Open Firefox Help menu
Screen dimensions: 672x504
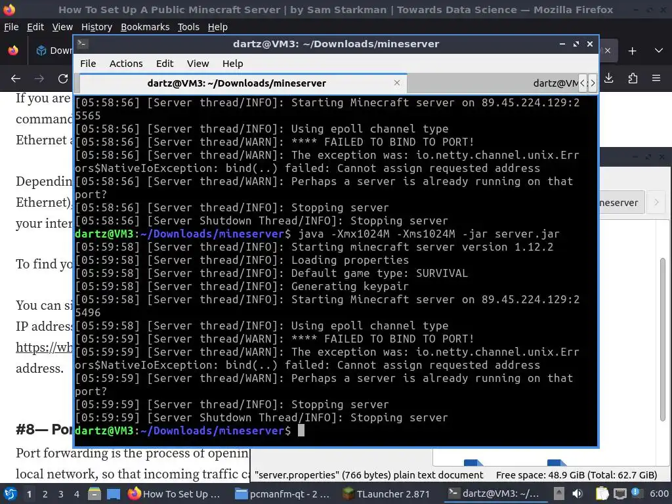(x=218, y=27)
